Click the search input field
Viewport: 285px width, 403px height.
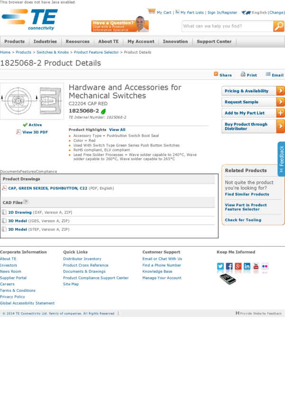[x=227, y=27]
